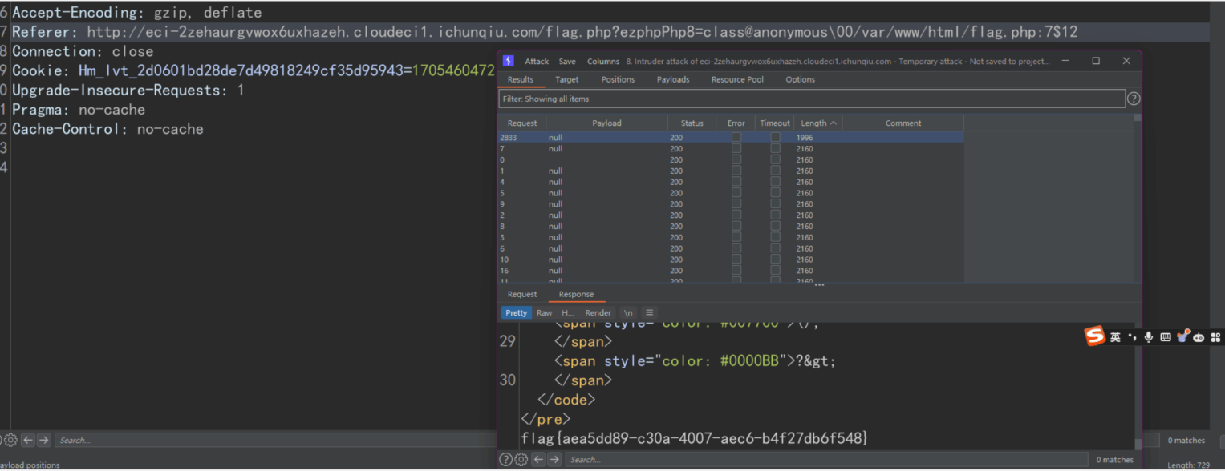Toggle the \n non-printable characters button
This screenshot has height=471, width=1225.
point(628,312)
